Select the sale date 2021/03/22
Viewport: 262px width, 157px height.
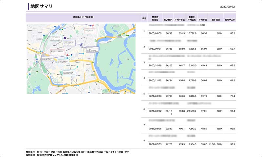click(x=155, y=111)
